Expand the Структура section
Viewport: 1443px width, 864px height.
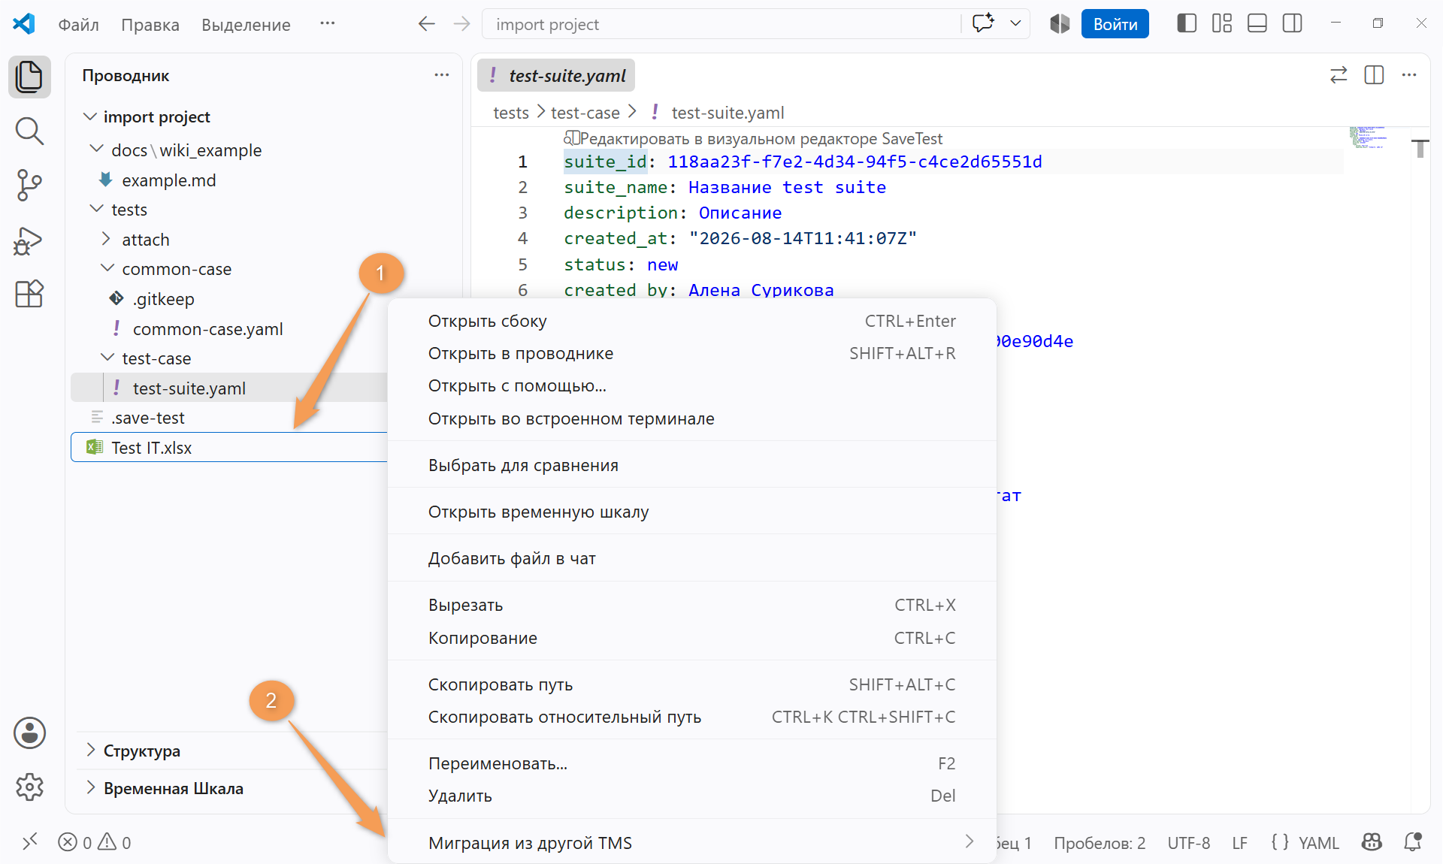point(91,751)
